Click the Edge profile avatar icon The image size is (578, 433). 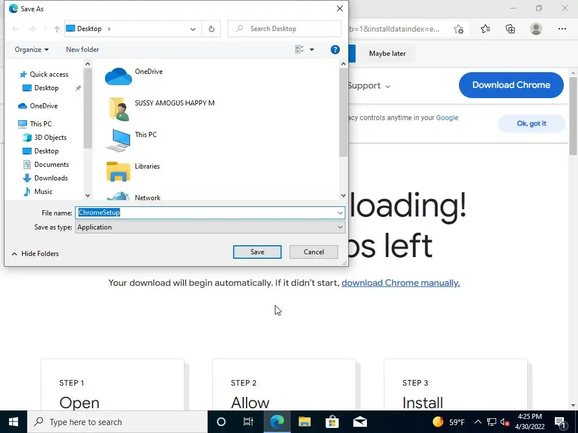(536, 29)
